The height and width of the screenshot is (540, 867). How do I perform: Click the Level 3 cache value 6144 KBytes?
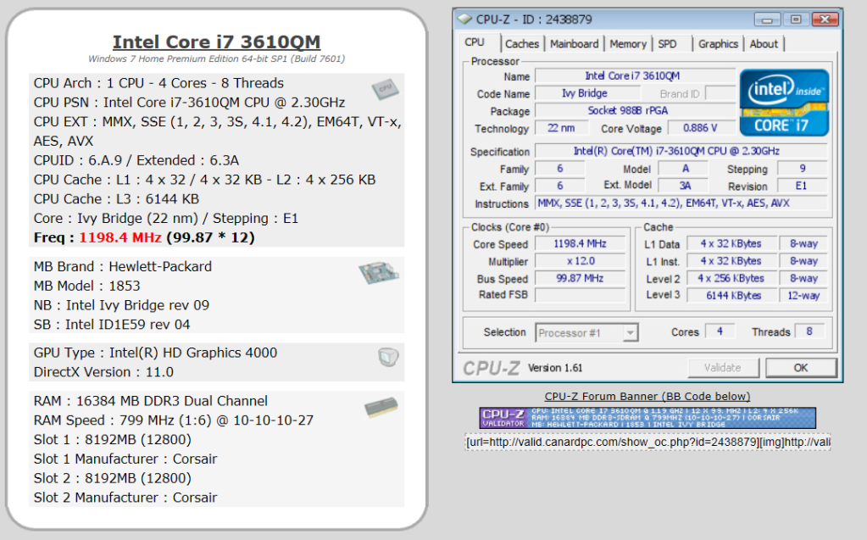(731, 296)
